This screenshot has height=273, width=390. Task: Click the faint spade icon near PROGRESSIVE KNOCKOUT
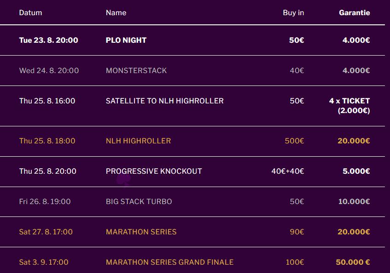point(124,180)
